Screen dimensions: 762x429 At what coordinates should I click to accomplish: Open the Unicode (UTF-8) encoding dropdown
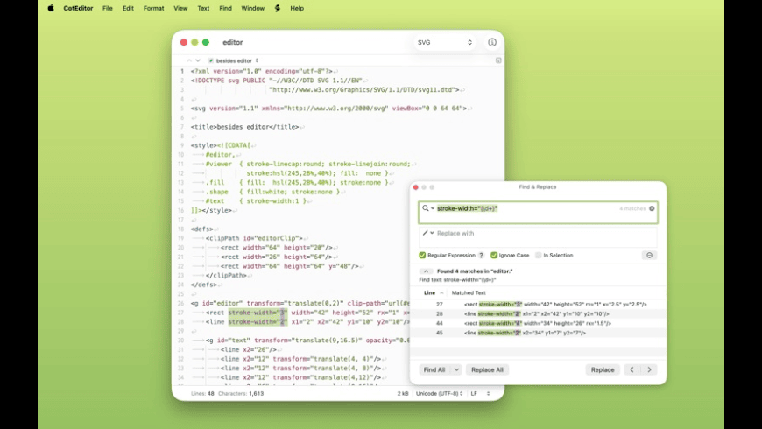[439, 393]
